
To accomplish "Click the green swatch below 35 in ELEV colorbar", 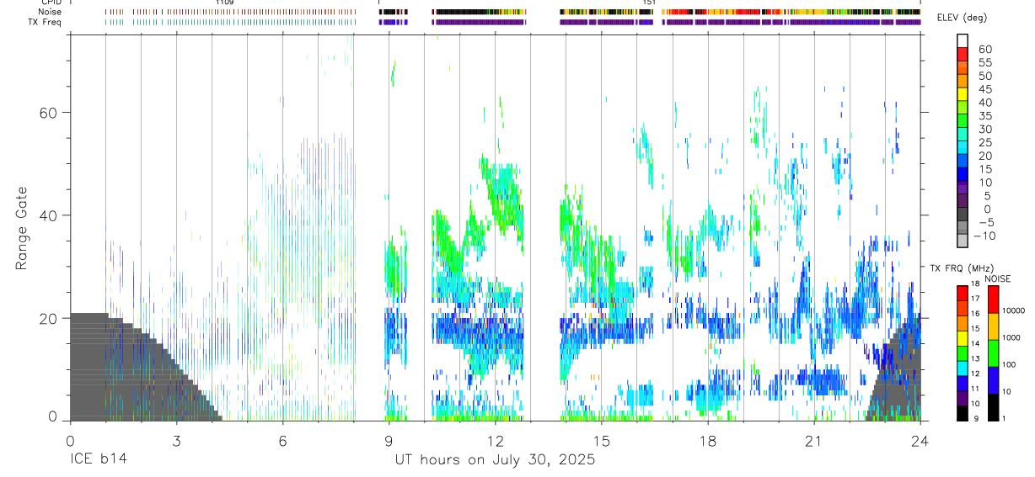I will [963, 121].
